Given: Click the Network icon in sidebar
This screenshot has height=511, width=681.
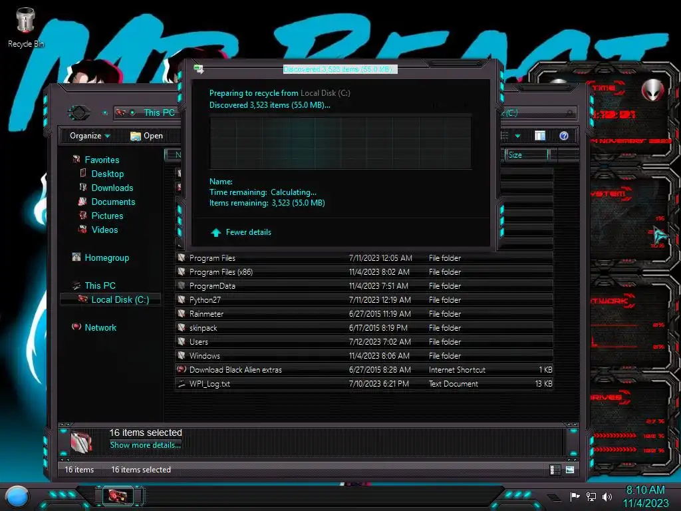Looking at the screenshot, I should tap(76, 326).
